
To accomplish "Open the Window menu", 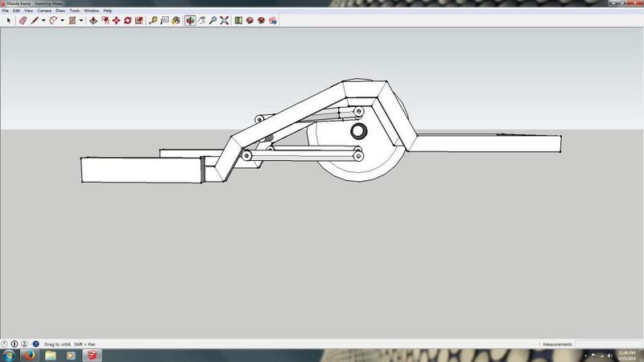I will pyautogui.click(x=92, y=10).
